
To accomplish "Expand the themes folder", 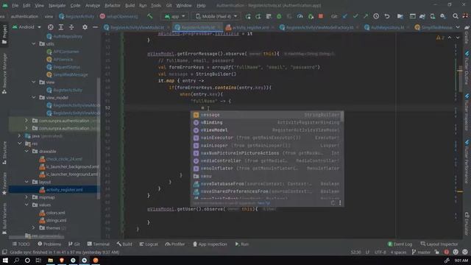I will point(34,227).
